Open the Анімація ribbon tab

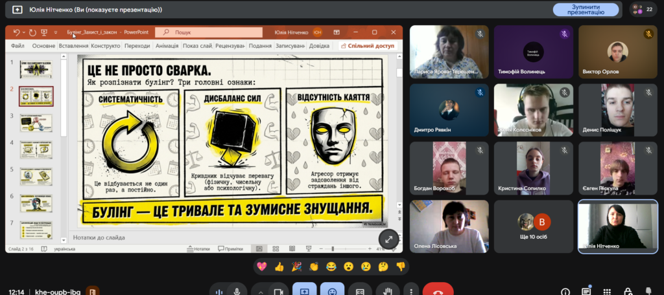point(167,46)
